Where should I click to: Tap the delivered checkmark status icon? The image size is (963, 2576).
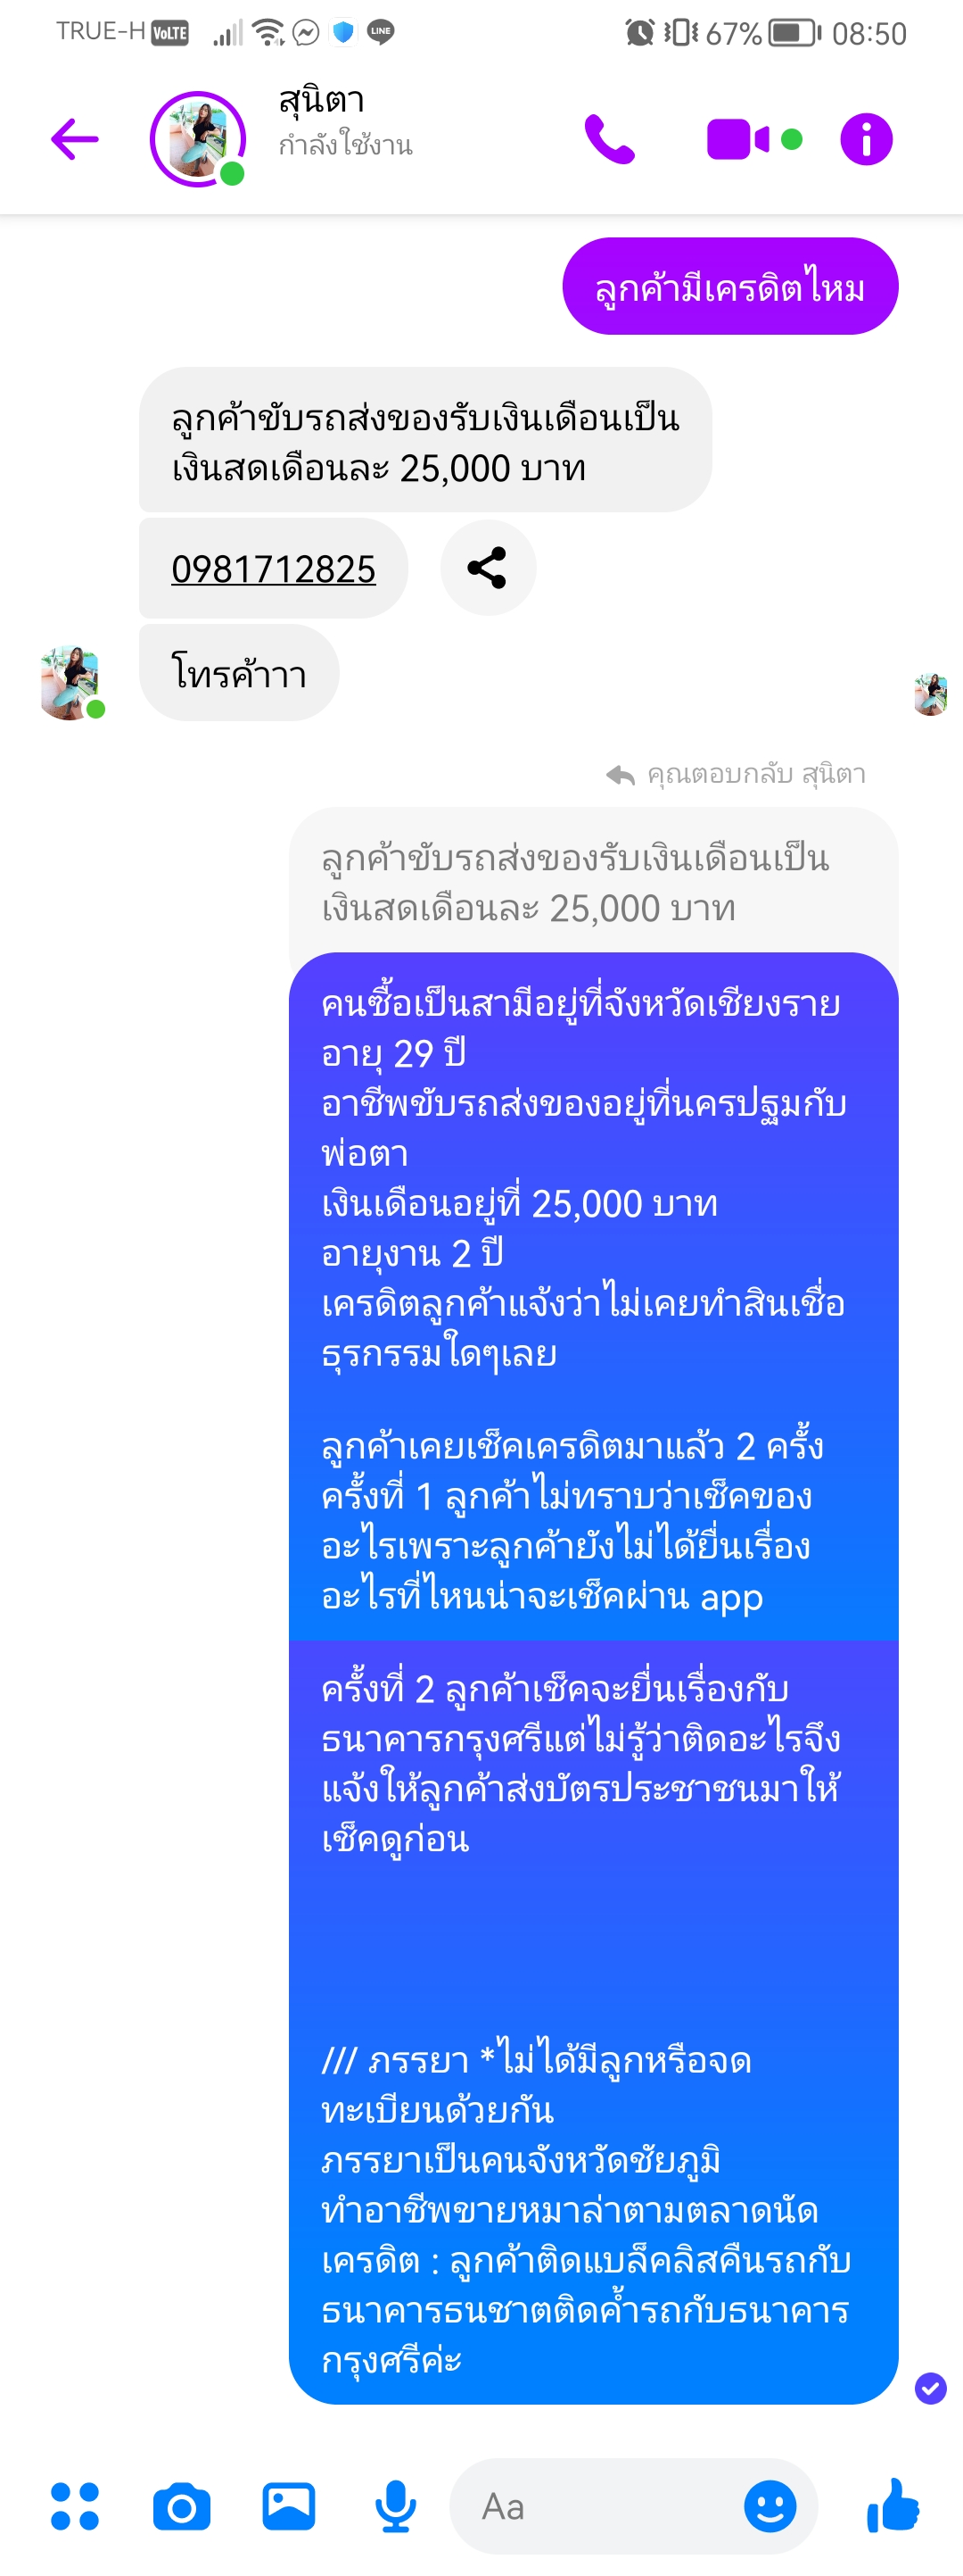(x=930, y=2389)
